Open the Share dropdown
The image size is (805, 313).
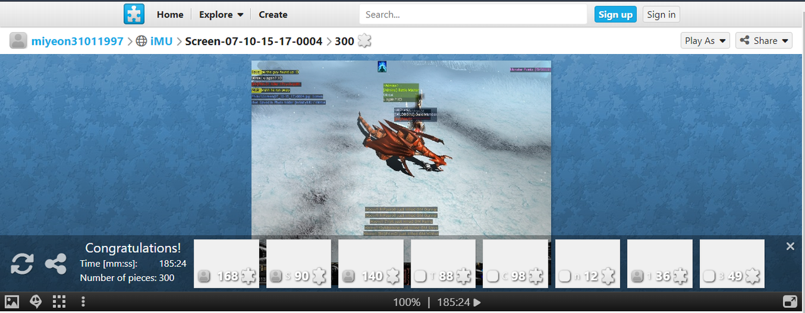763,40
